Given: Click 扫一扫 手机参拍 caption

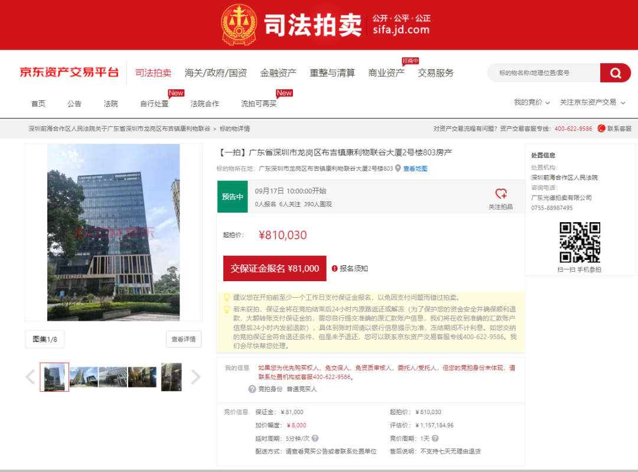Looking at the screenshot, I should pos(580,269).
